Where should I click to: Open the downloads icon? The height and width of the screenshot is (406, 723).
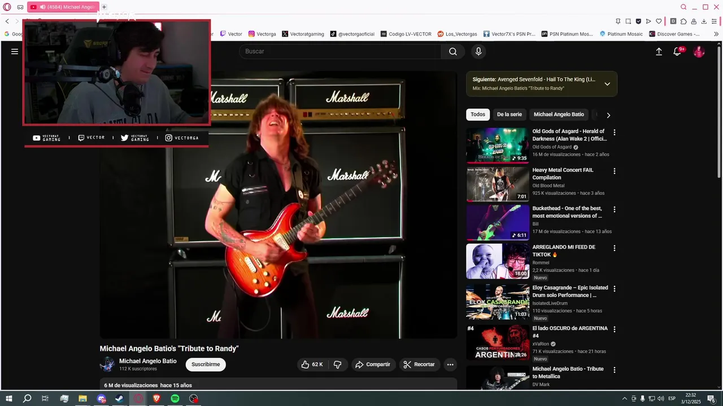pos(704,21)
